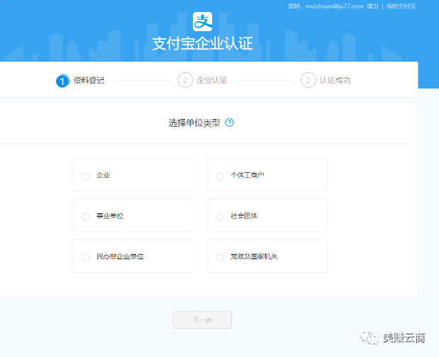The image size is (439, 357).
Task: Click the 退出 logout link
Action: tap(373, 6)
